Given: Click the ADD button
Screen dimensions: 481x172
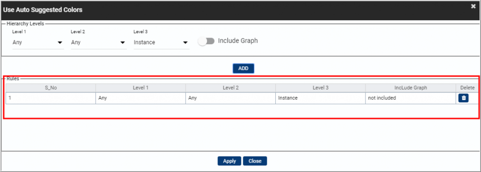Looking at the screenshot, I should (243, 69).
